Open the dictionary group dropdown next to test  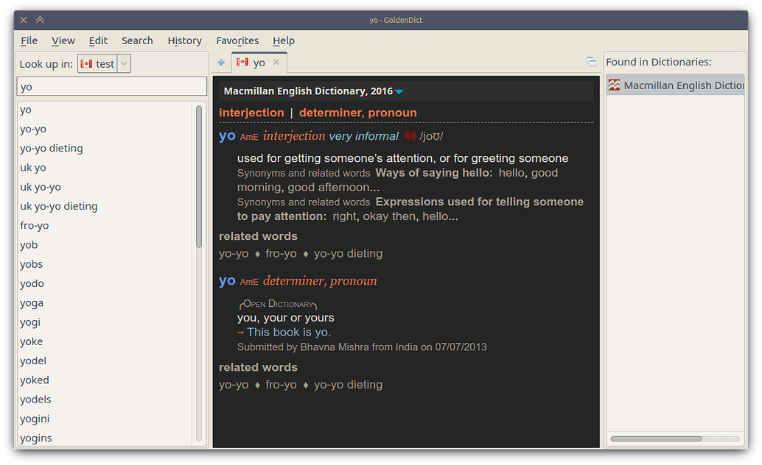[124, 63]
